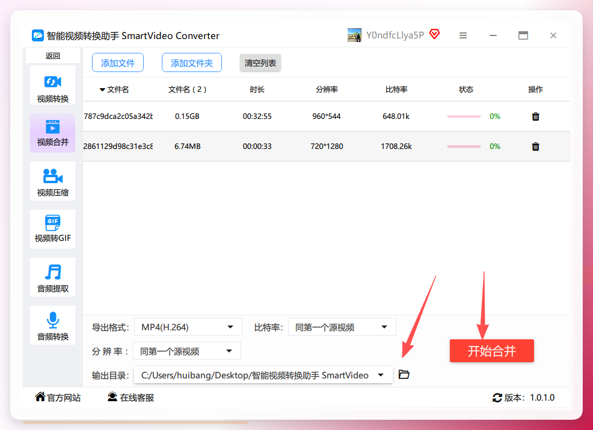593x430 pixels.
Task: Close the SmartVideo Converter window
Action: tap(553, 35)
